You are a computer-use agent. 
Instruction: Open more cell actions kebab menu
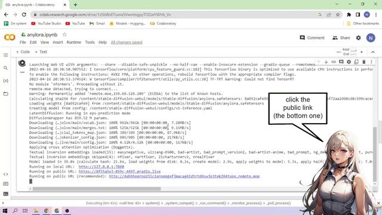tap(371, 62)
